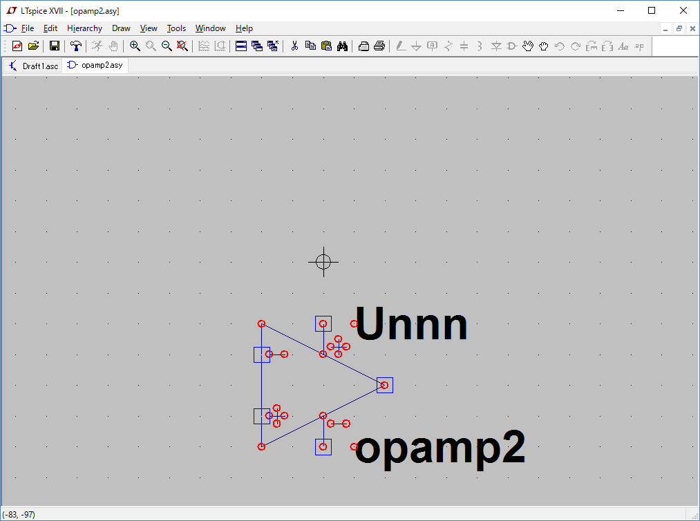Select the output pin on triangle tip

pos(385,385)
